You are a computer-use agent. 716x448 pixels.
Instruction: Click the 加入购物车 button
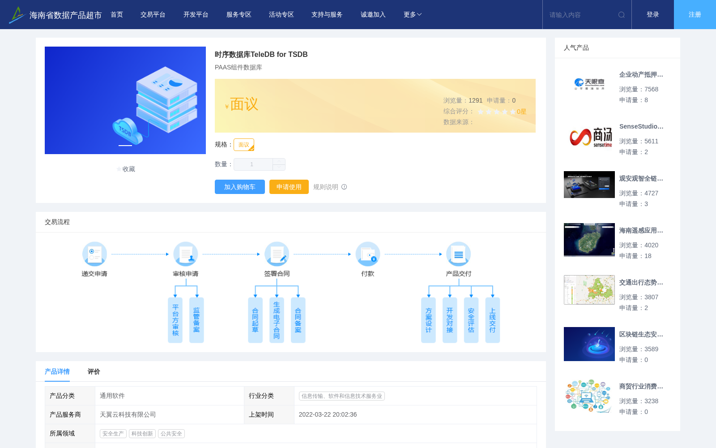click(x=240, y=187)
